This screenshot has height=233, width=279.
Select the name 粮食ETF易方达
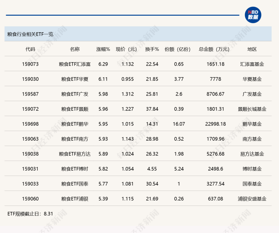click(x=75, y=154)
